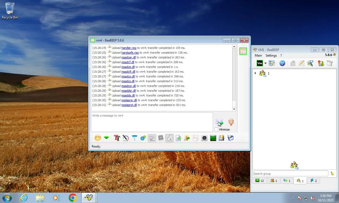Click the blue funnel filter icon
Screen dimensions: 339x203
point(134,138)
